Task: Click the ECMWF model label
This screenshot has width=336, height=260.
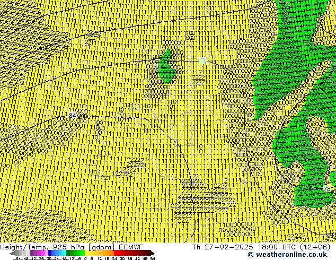Action: [131, 247]
